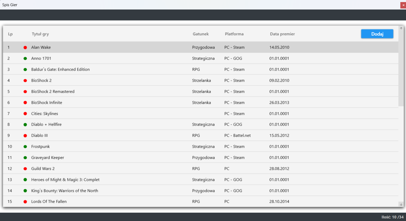Select the BioShock Infinite title
Image resolution: width=406 pixels, height=221 pixels.
pyautogui.click(x=47, y=103)
